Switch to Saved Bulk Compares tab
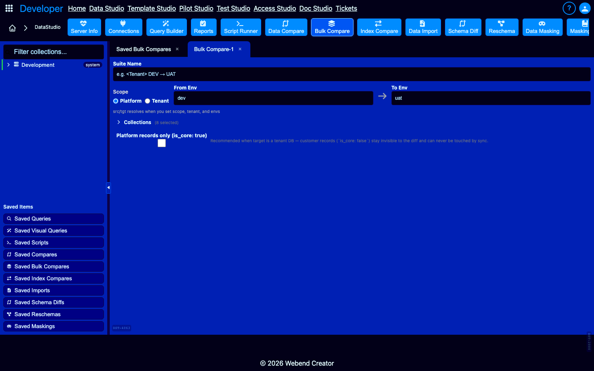Screen dimensions: 594x371 [x=144, y=49]
